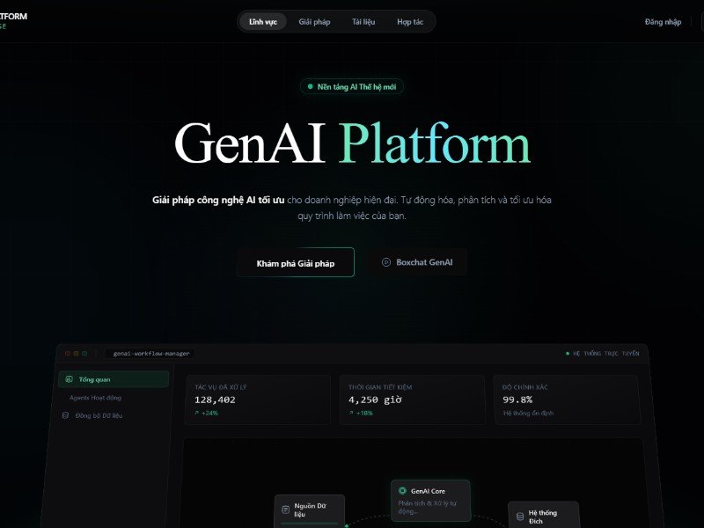Select Agents Hoạt động in the sidebar
The height and width of the screenshot is (528, 704).
[x=96, y=398]
